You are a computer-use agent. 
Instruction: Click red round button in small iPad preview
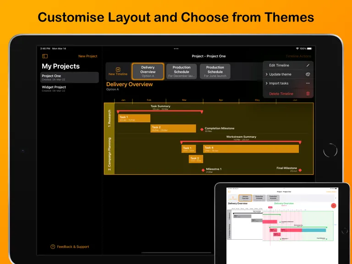[x=333, y=205]
